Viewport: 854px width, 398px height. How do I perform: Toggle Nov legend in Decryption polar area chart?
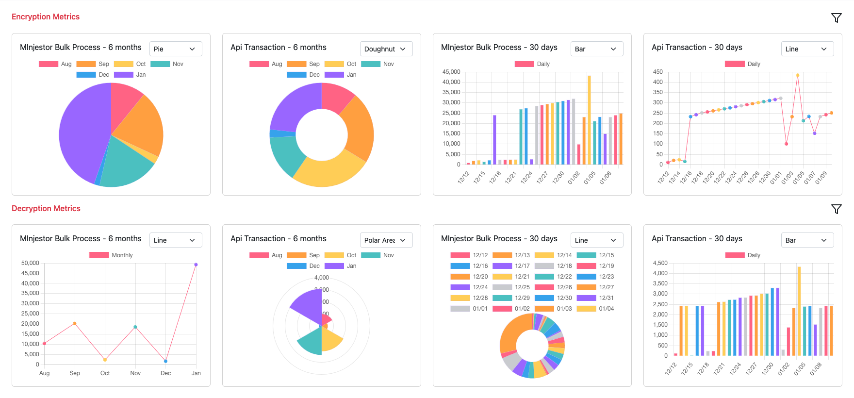pyautogui.click(x=378, y=255)
